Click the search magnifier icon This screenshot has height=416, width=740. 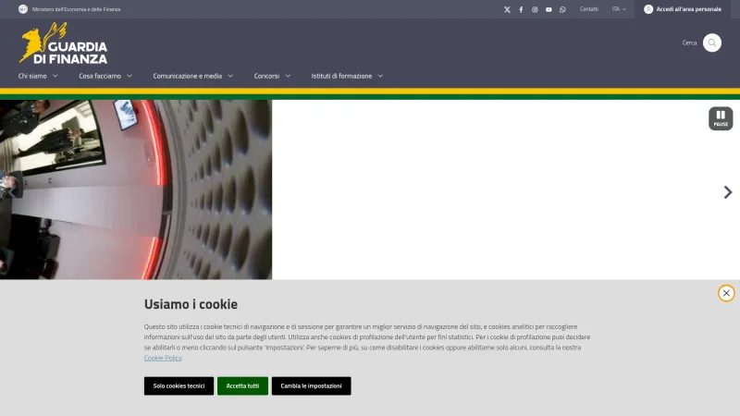711,43
